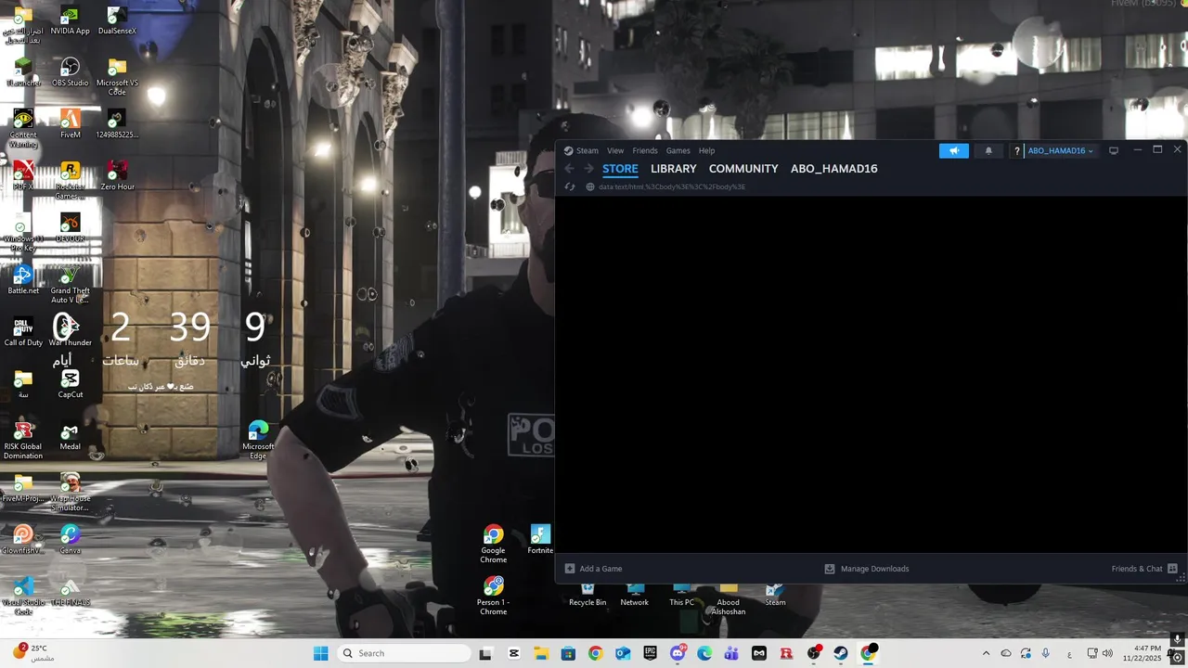Open the Help menu in Steam
The image size is (1188, 668).
pos(706,150)
